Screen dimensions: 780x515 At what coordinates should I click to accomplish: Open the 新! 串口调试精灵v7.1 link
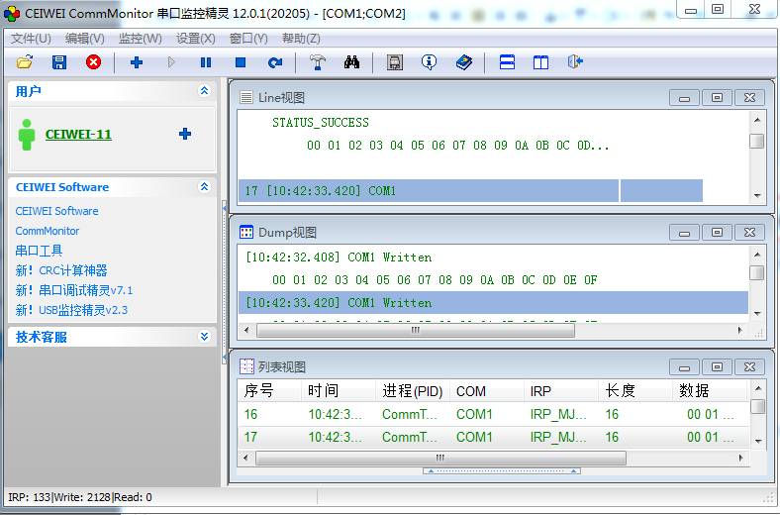(x=74, y=290)
